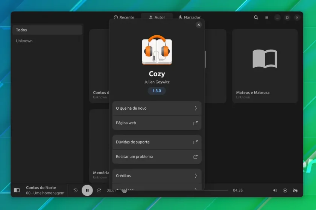Minimize the Cozy window
This screenshot has width=316, height=210.
click(x=277, y=18)
